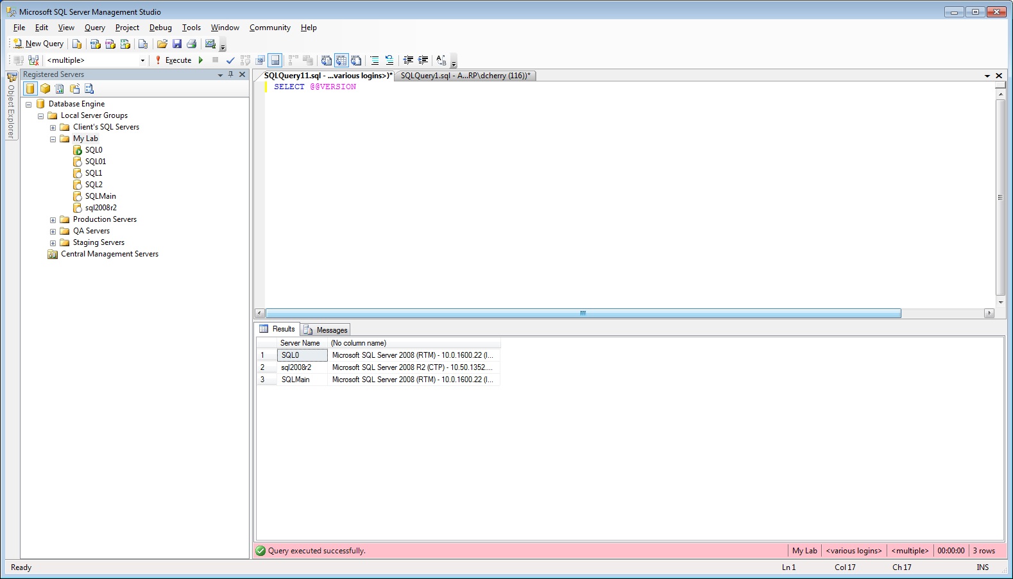The height and width of the screenshot is (579, 1013).
Task: Click the Server Name column header
Action: [302, 343]
